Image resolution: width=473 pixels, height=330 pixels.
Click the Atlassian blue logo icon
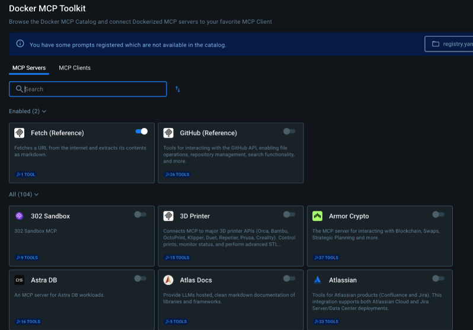pyautogui.click(x=317, y=280)
